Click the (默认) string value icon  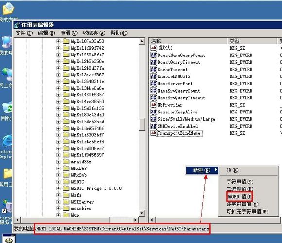click(154, 48)
